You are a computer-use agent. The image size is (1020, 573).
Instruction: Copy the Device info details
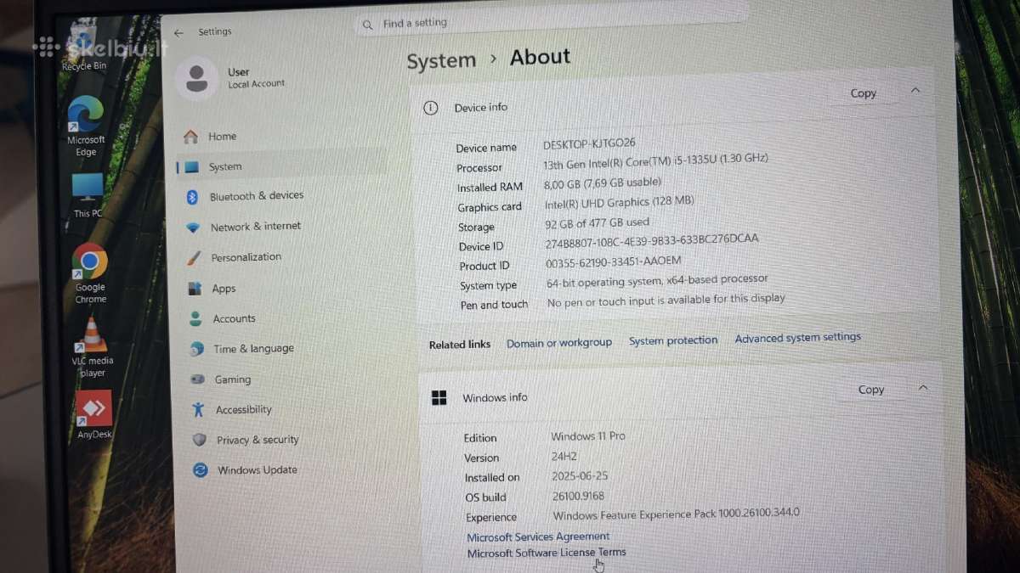[x=863, y=93]
